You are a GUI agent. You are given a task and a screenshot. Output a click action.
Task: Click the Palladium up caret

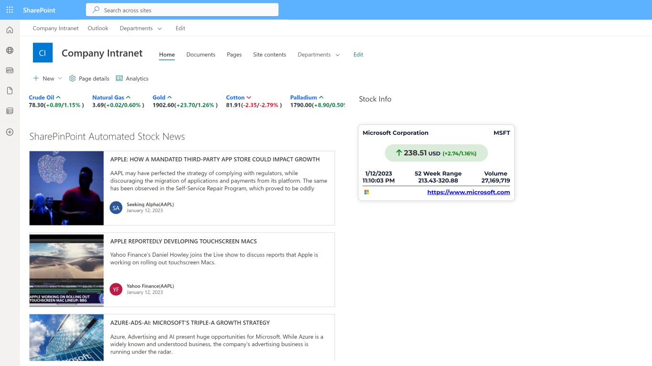[x=321, y=97]
